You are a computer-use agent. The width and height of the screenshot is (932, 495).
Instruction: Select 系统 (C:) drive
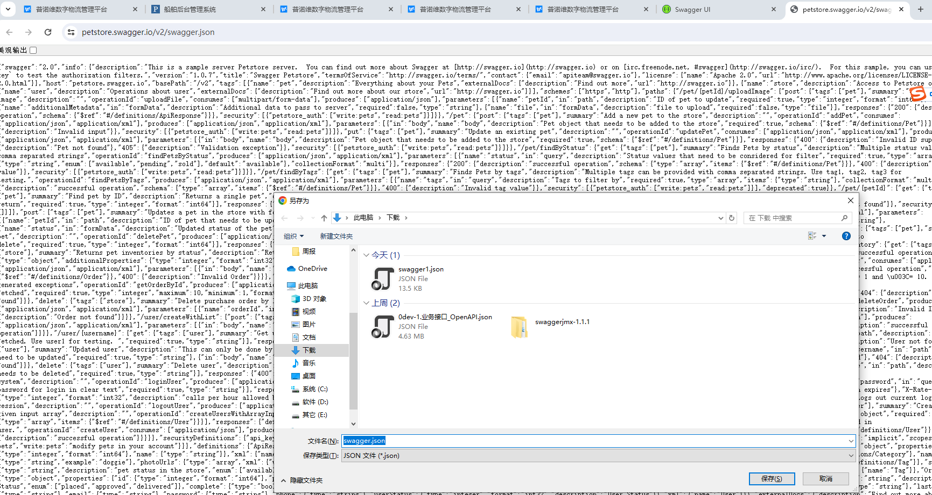coord(314,389)
